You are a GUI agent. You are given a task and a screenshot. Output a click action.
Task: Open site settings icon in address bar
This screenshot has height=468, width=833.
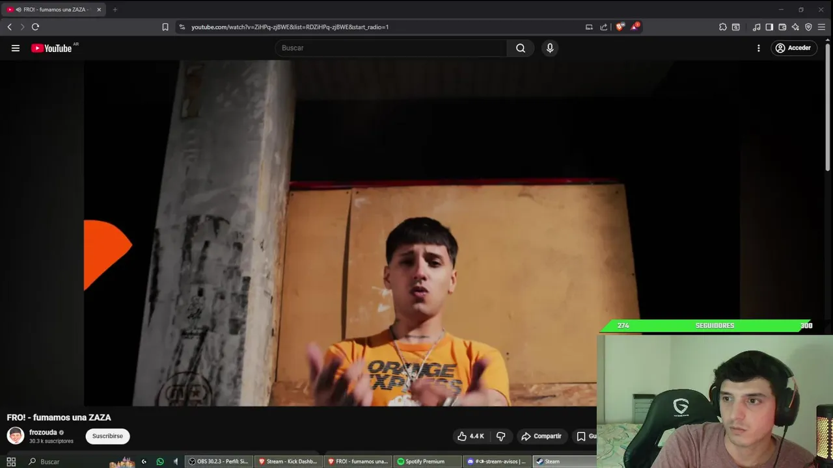[x=182, y=27]
